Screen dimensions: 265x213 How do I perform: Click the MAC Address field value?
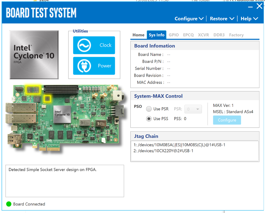coord(168,82)
